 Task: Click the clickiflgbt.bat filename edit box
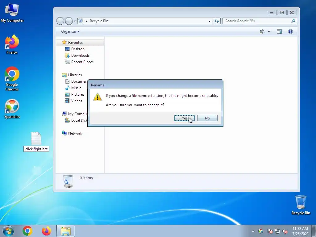click(36, 149)
